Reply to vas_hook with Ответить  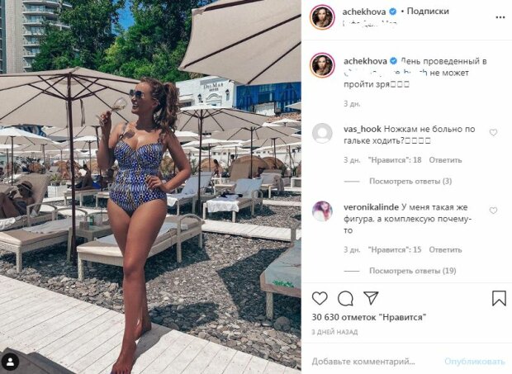pyautogui.click(x=445, y=160)
